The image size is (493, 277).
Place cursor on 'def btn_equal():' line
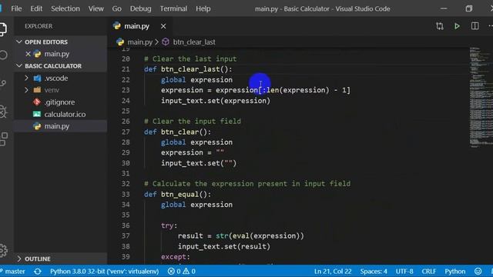(178, 195)
